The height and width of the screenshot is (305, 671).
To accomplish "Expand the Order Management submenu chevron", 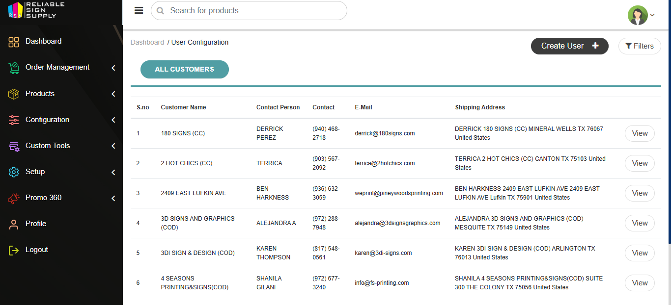I will click(x=113, y=68).
